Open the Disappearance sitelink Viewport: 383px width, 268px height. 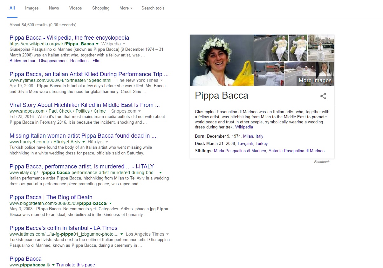53,61
